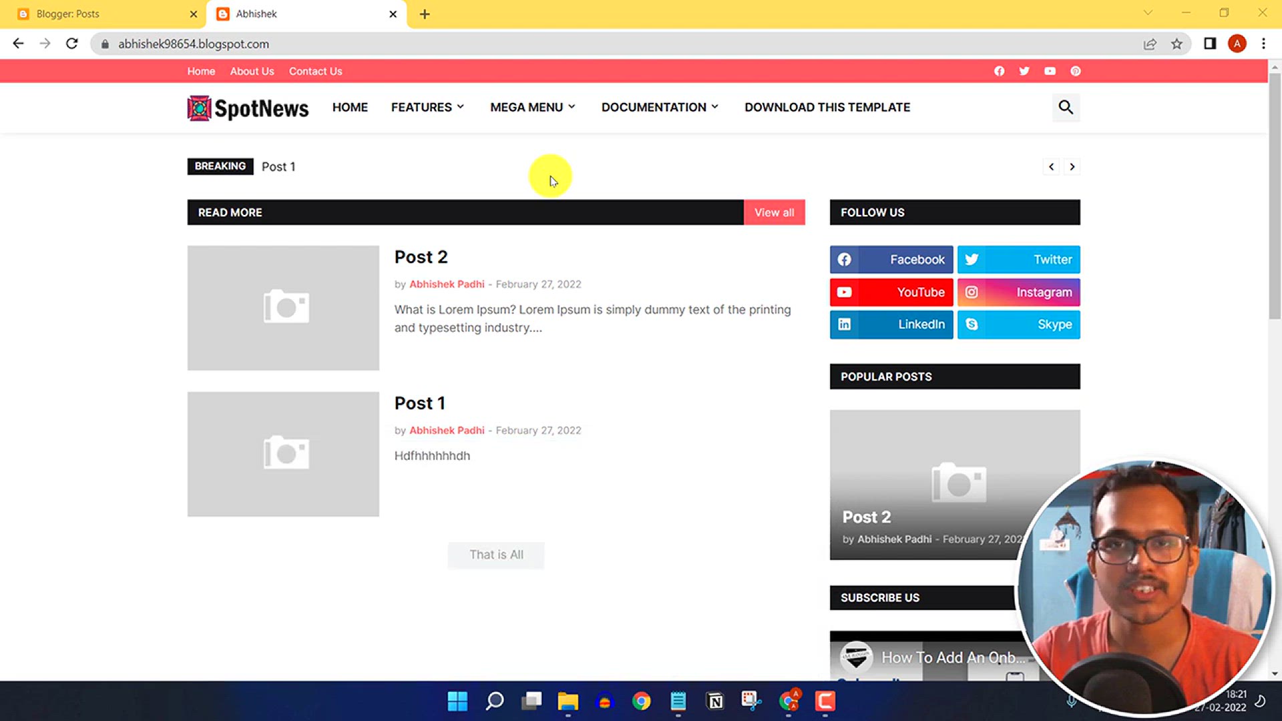
Task: Go to HOME in the main navigation
Action: 350,107
